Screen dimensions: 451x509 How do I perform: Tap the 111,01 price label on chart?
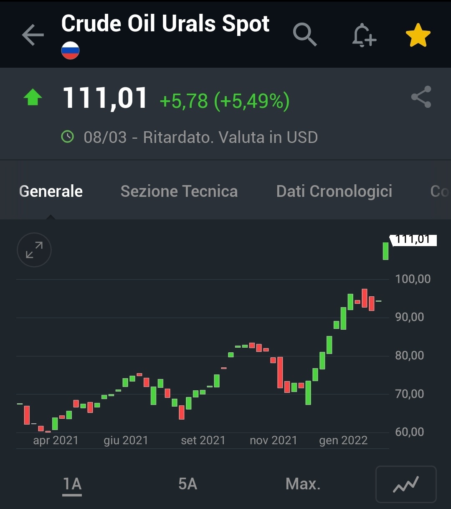[x=413, y=240]
